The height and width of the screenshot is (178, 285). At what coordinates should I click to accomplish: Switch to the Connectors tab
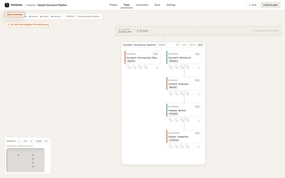[x=142, y=5]
